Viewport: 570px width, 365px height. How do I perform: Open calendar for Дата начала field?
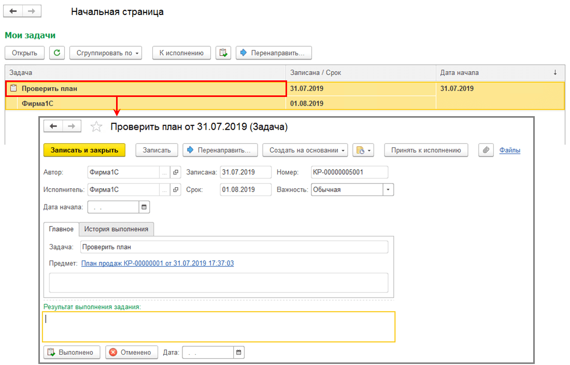145,207
